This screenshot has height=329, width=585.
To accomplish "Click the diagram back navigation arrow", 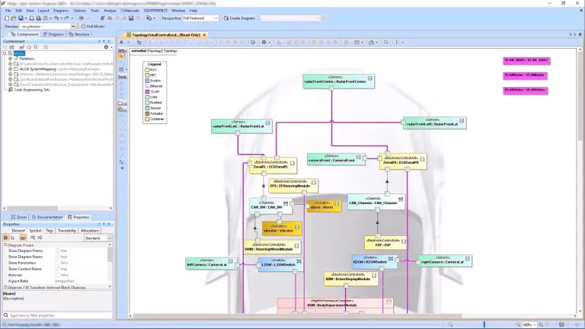I will coord(122,42).
